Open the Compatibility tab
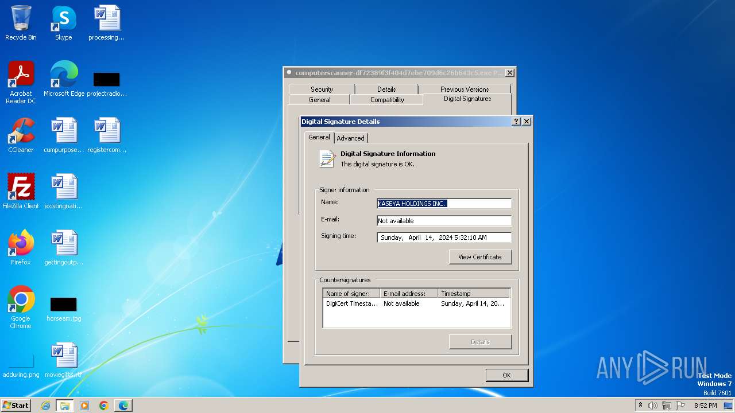 click(x=387, y=100)
